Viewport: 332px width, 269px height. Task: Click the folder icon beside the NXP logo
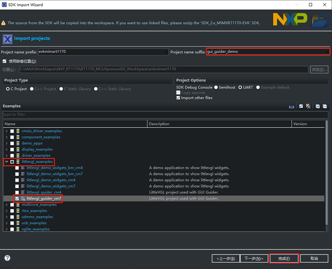[x=320, y=20]
